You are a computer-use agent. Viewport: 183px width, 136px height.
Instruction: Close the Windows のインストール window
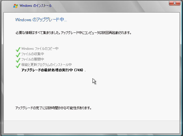175,3
